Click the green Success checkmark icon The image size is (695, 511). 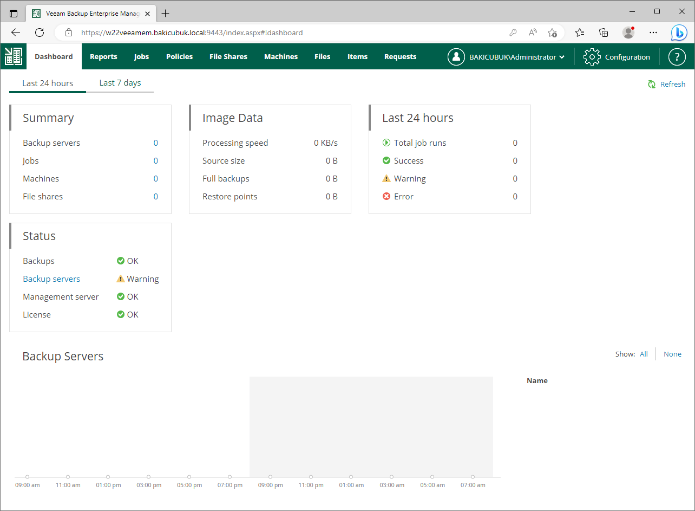[x=386, y=161]
